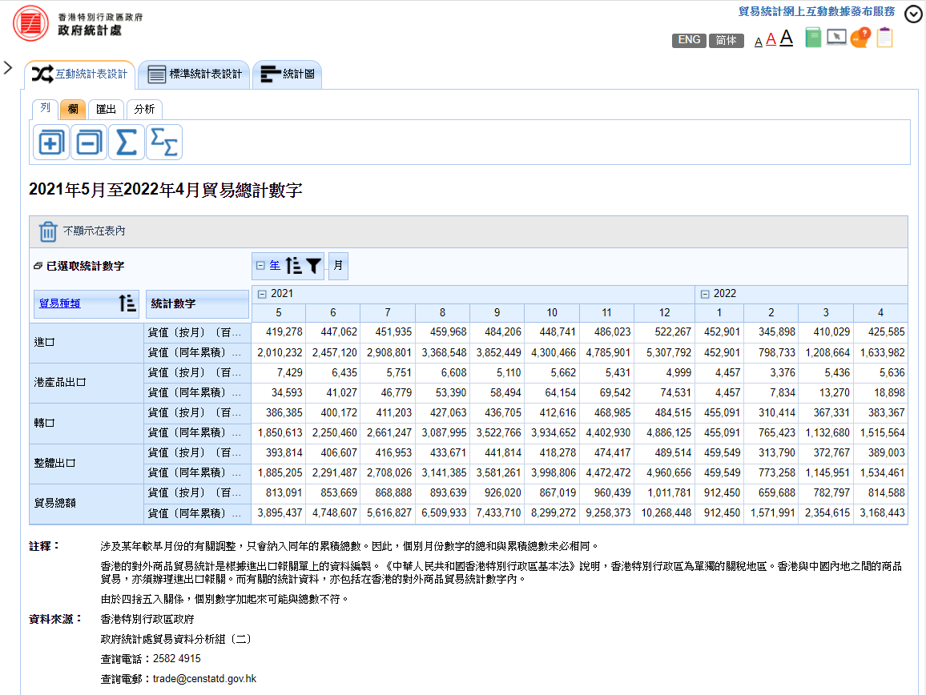Collapse the 已選取統計數字 section
Screen dimensions: 926x695
[38, 267]
